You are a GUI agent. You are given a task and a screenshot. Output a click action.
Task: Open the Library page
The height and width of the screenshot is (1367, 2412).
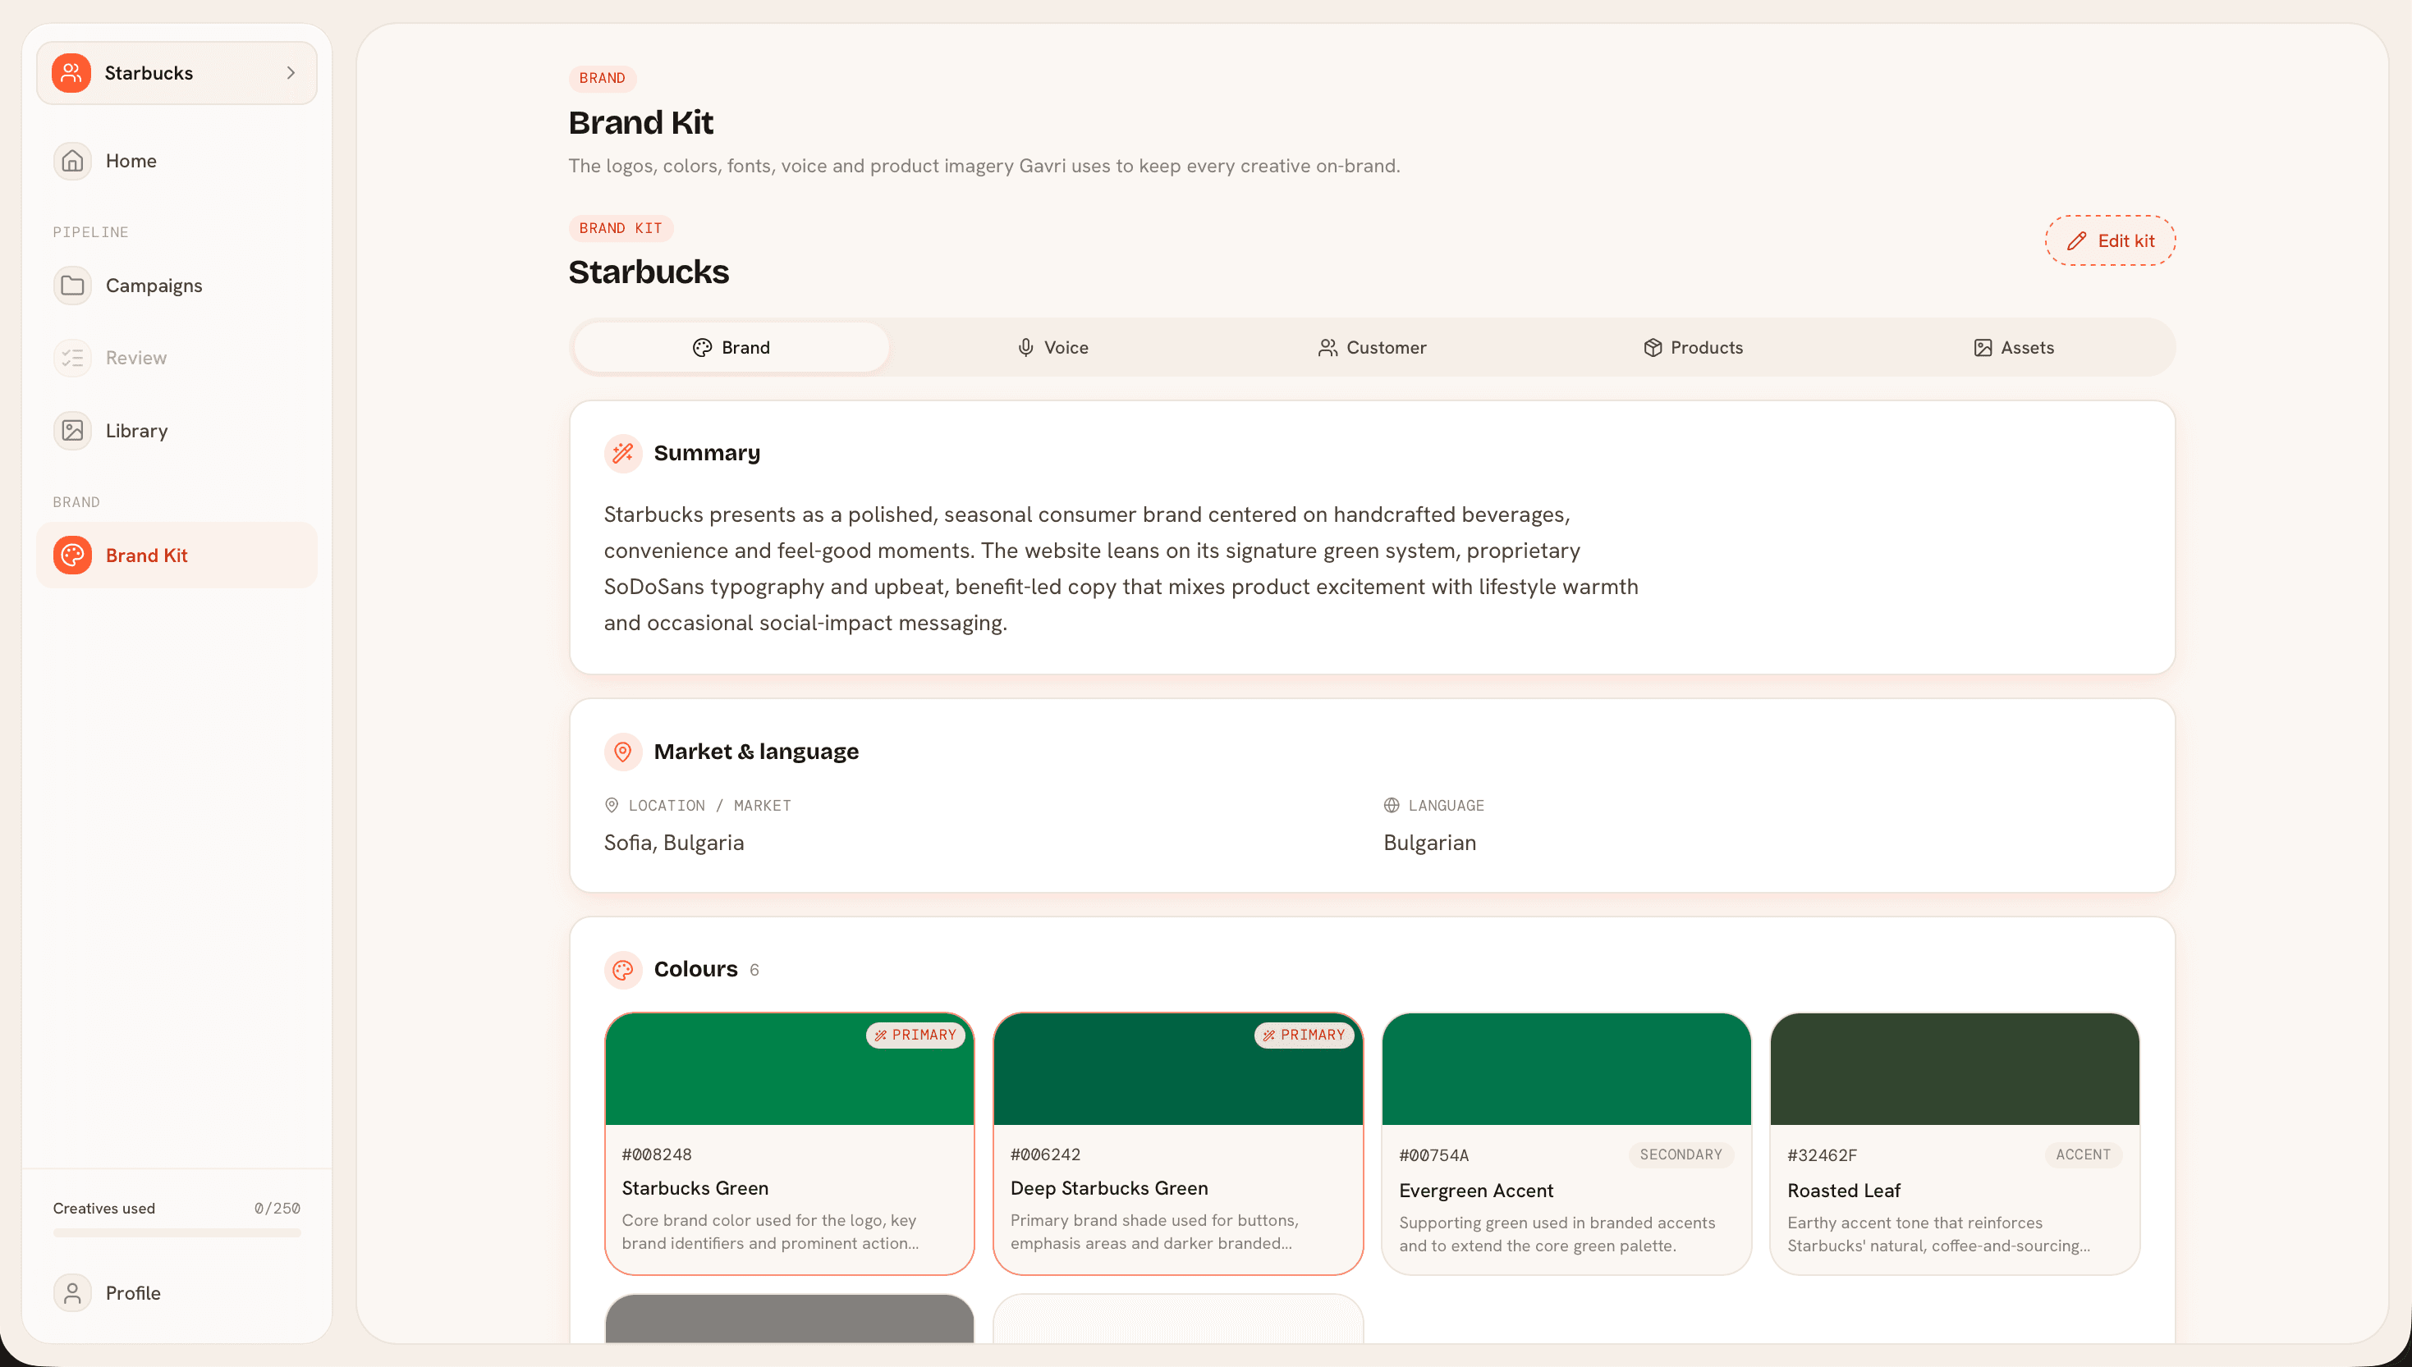tap(177, 431)
